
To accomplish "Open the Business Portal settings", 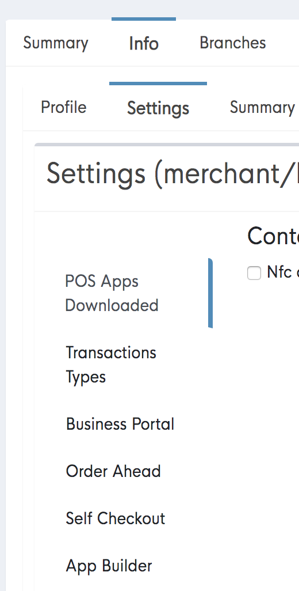I will [120, 424].
